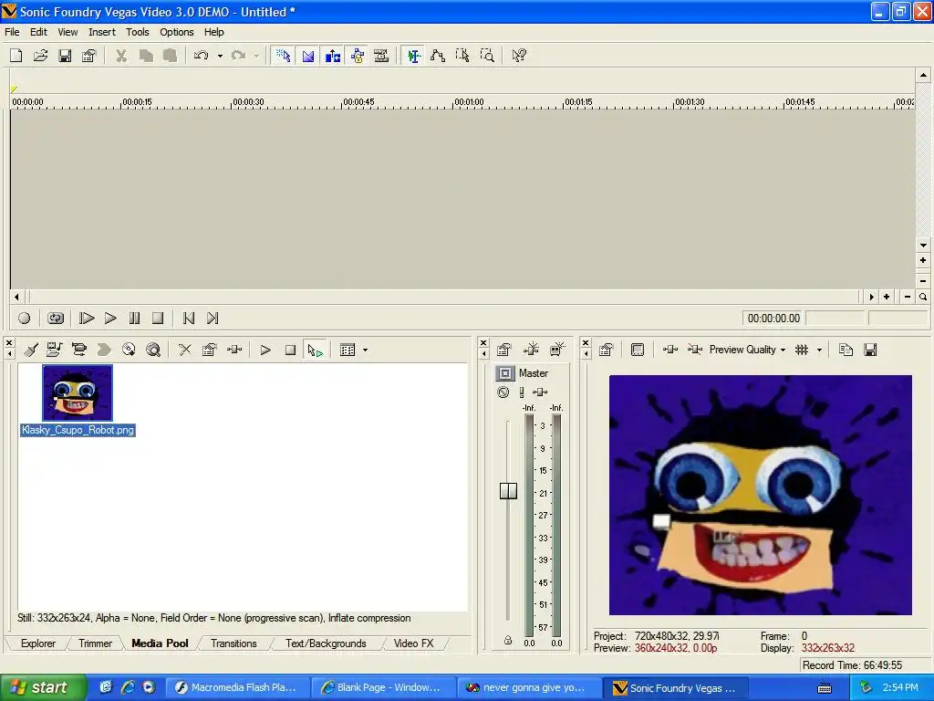Toggle the Master fader lock channels icon
Screen dimensions: 934x701
[x=507, y=640]
